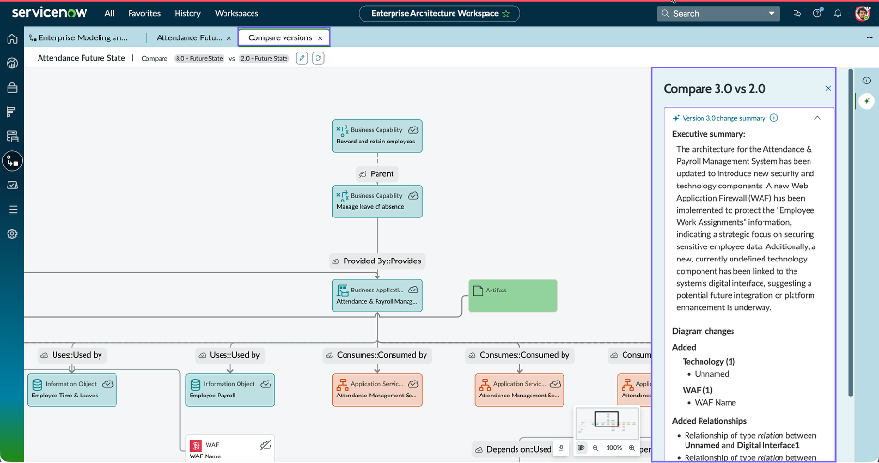Zoom out on the diagram canvas

[x=595, y=448]
